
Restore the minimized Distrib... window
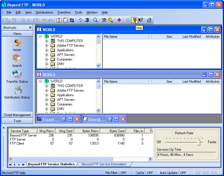(110, 119)
